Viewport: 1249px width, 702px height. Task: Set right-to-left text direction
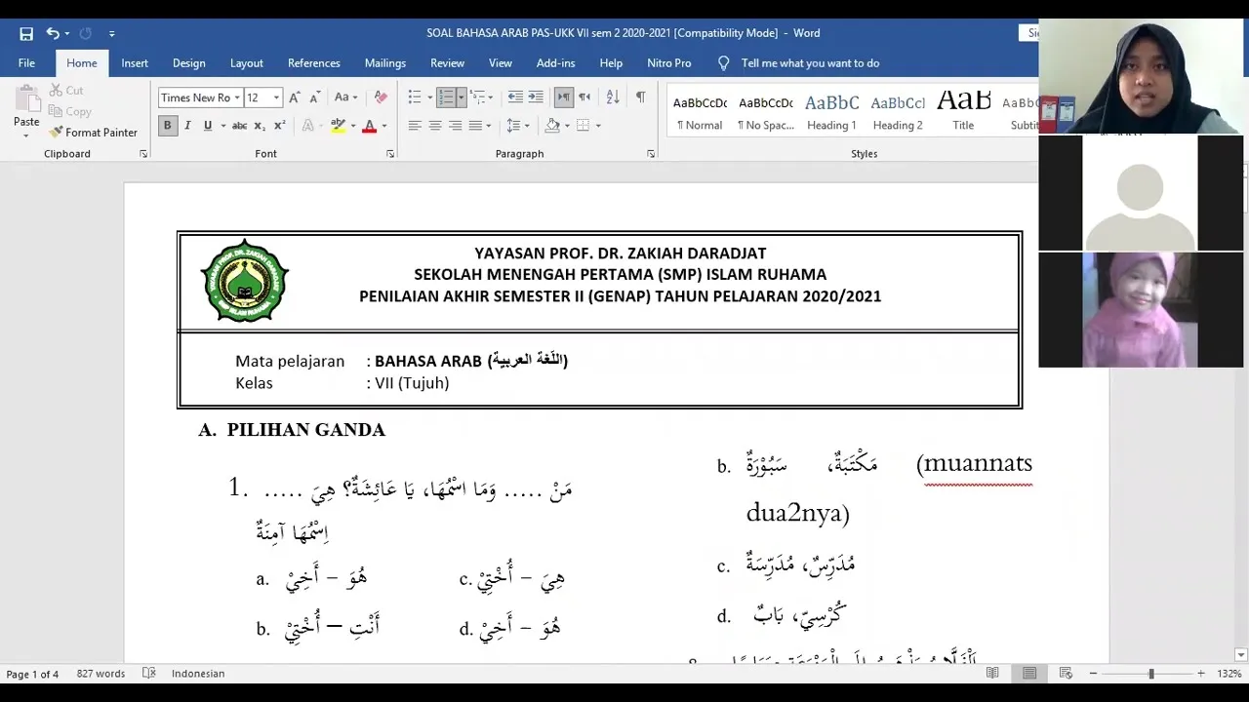click(584, 97)
